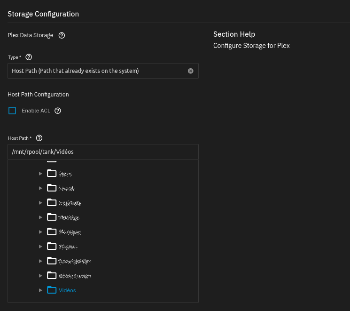Image resolution: width=350 pixels, height=311 pixels.
Task: Open the help tooltip next to Type
Action: [x=29, y=57]
